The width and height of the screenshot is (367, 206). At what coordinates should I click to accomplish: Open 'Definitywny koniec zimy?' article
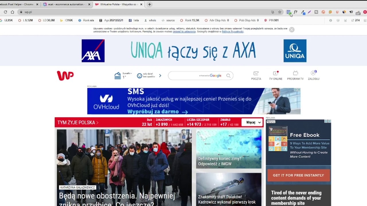click(x=229, y=149)
